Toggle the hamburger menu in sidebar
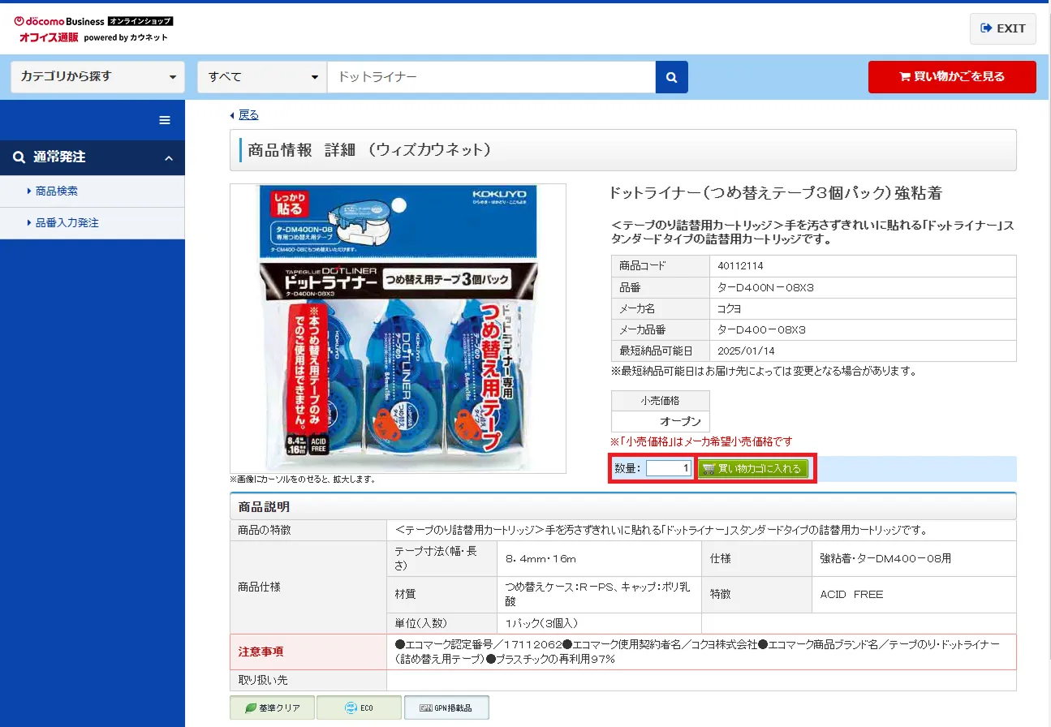 [165, 120]
